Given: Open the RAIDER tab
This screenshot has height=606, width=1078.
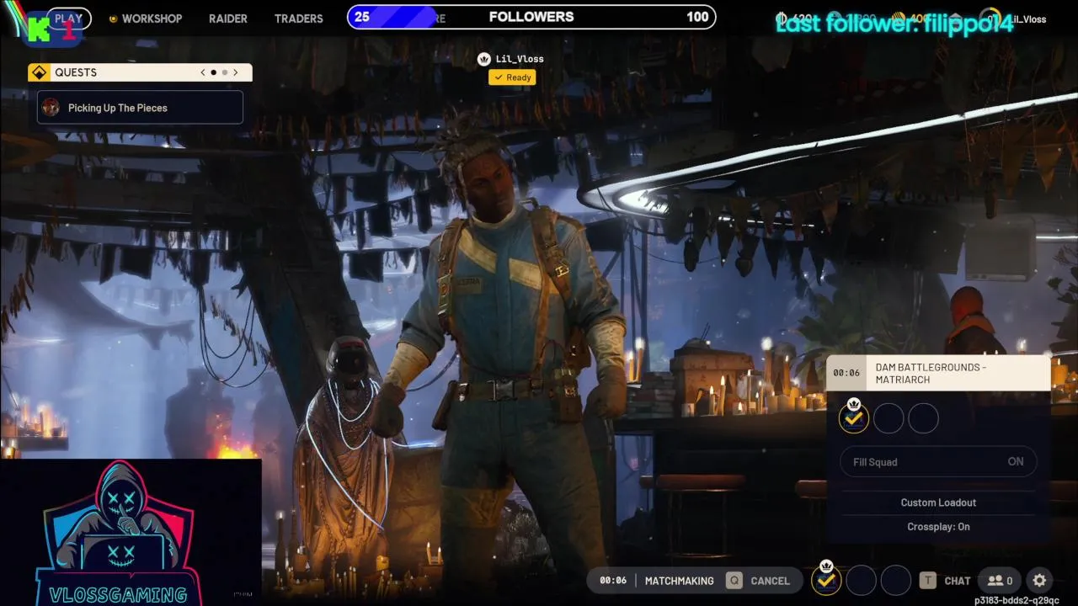Looking at the screenshot, I should (x=228, y=19).
